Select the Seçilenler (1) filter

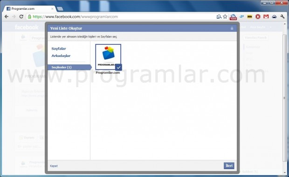[69, 67]
